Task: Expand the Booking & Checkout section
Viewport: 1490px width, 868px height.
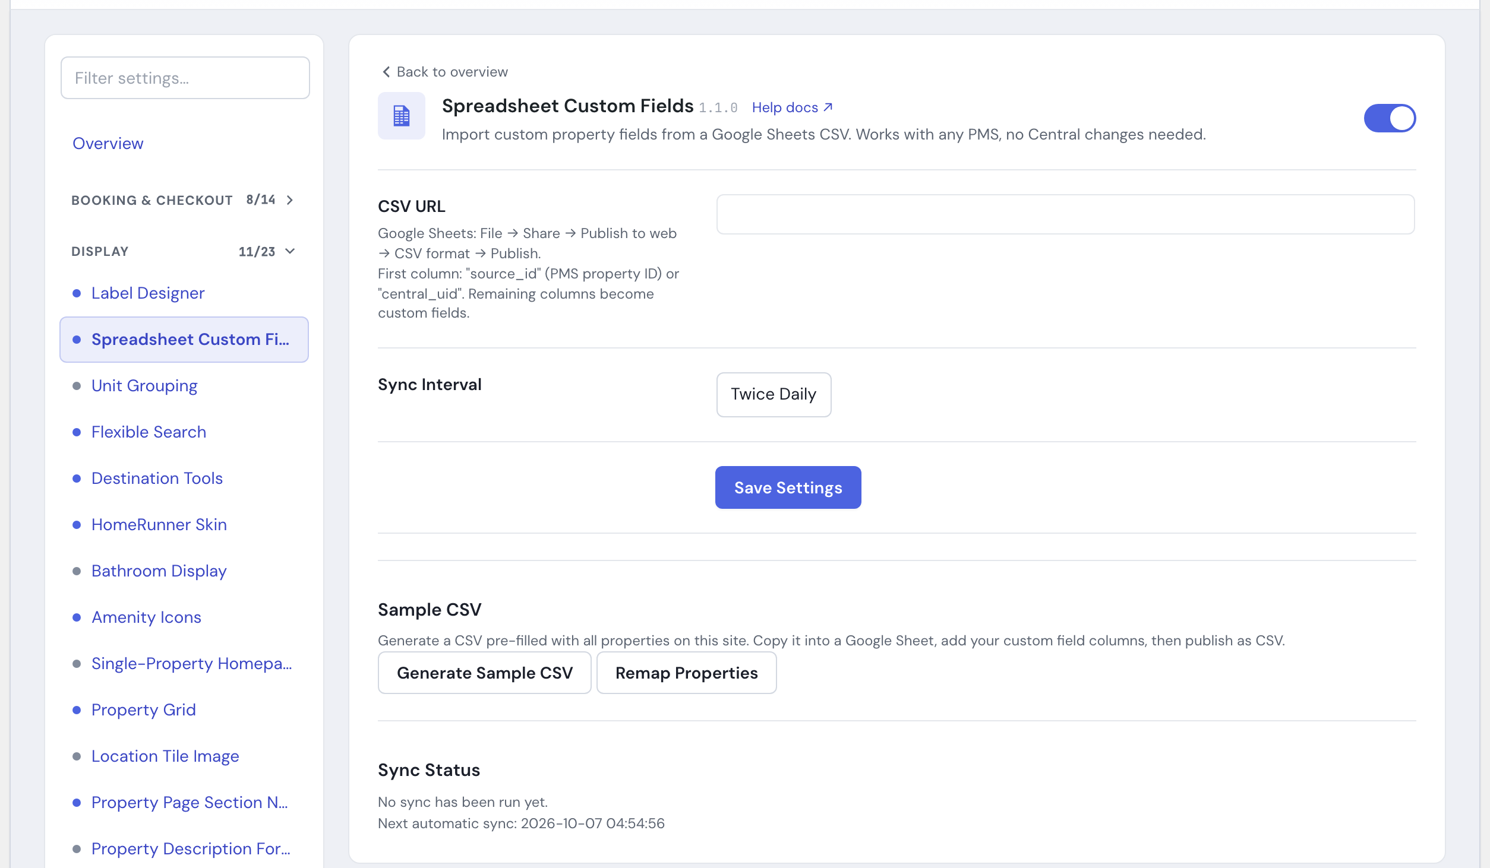Action: pos(184,200)
